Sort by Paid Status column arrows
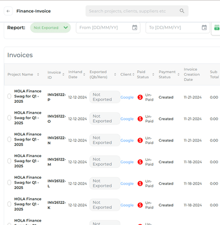The height and width of the screenshot is (225, 220). [153, 74]
